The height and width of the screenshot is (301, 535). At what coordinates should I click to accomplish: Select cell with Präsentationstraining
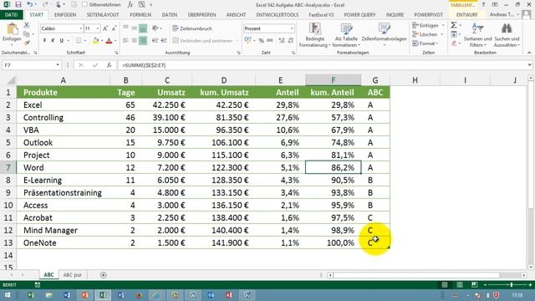point(64,192)
